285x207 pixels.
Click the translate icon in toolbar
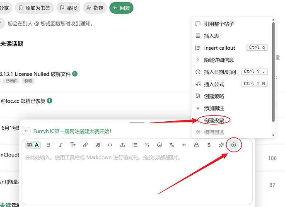pyautogui.click(x=172, y=145)
